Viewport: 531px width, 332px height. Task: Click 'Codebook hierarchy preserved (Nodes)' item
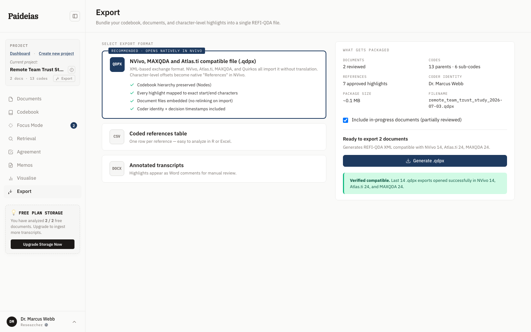tap(174, 85)
